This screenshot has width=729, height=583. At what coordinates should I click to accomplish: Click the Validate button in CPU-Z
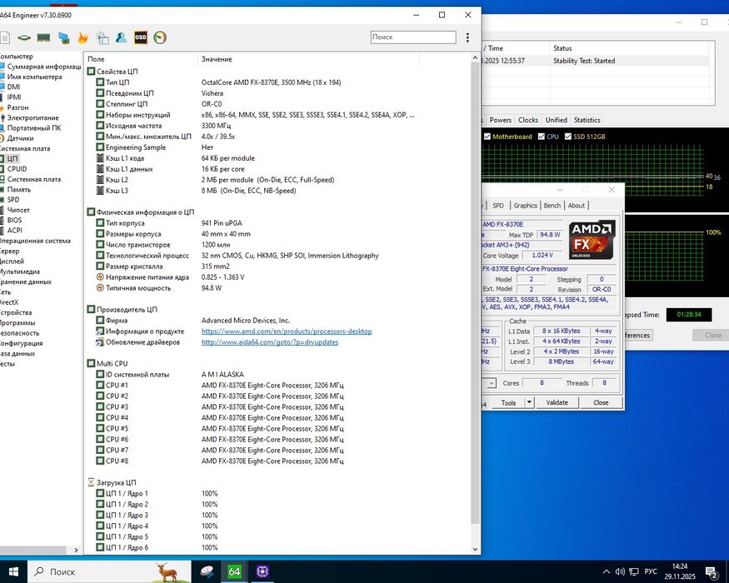click(x=557, y=402)
